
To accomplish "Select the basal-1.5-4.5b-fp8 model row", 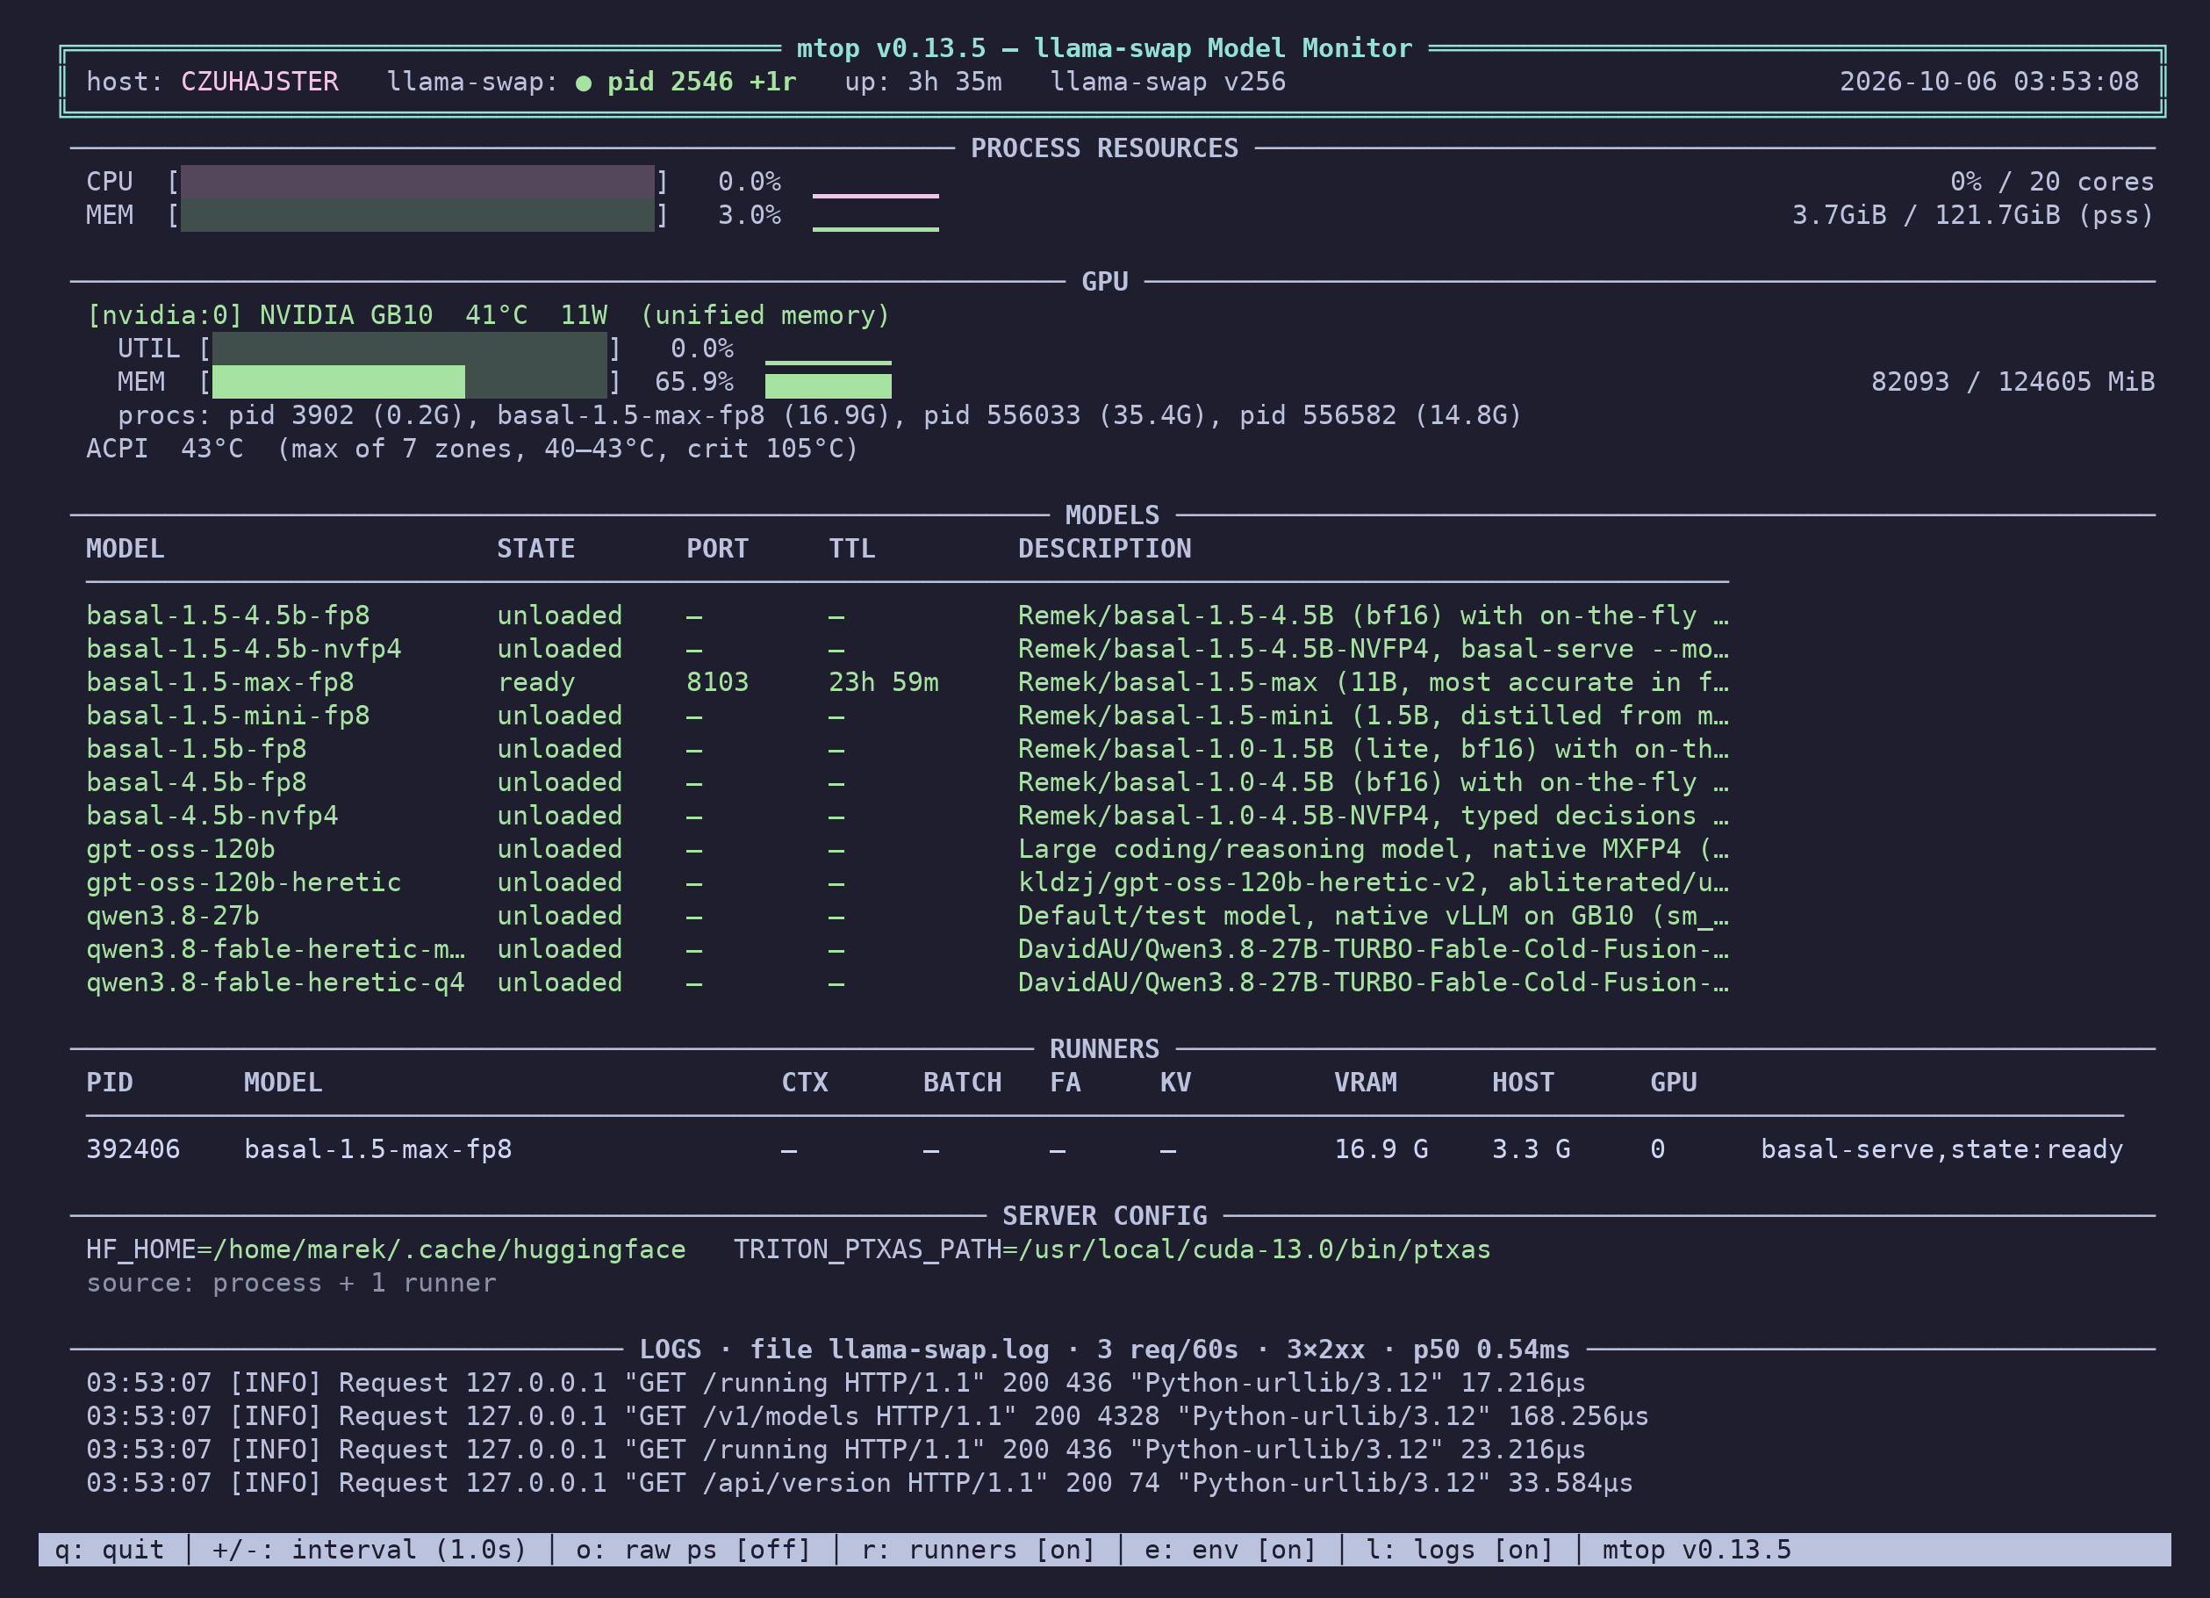I will pos(908,616).
